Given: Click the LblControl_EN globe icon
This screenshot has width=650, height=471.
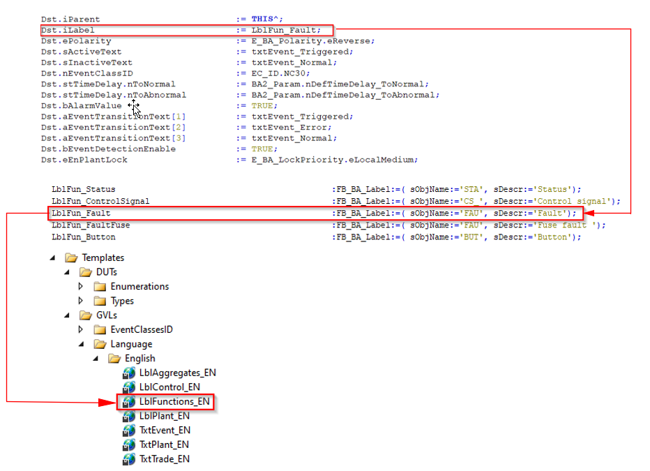Looking at the screenshot, I should tap(129, 387).
